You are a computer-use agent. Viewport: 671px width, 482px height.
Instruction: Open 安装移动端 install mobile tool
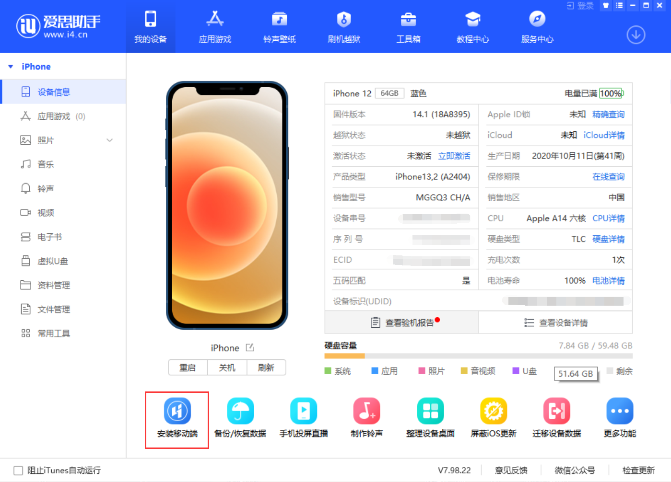click(x=177, y=418)
